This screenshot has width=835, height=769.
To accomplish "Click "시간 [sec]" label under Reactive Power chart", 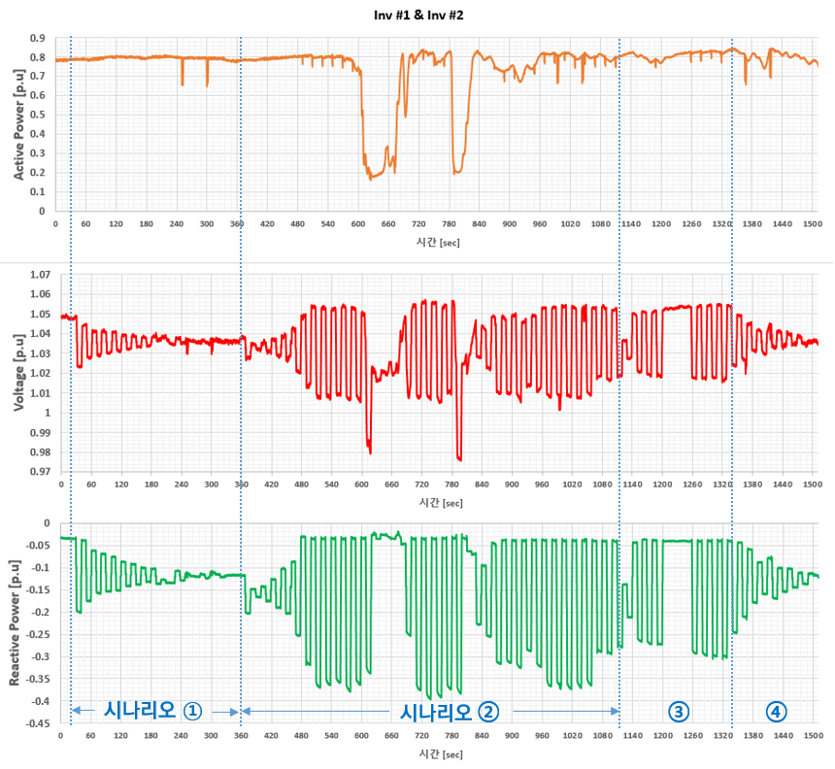I will pyautogui.click(x=441, y=754).
